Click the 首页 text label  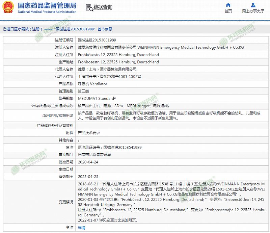click(228, 11)
